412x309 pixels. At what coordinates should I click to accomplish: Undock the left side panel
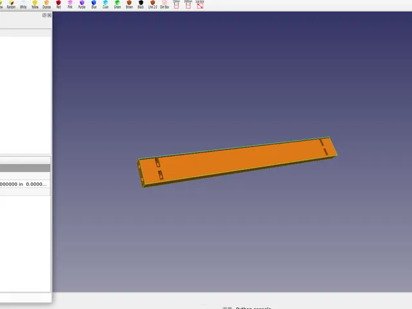coord(44,15)
